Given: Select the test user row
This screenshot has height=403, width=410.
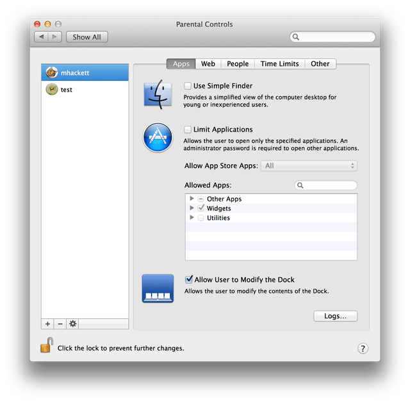Looking at the screenshot, I should tap(85, 90).
